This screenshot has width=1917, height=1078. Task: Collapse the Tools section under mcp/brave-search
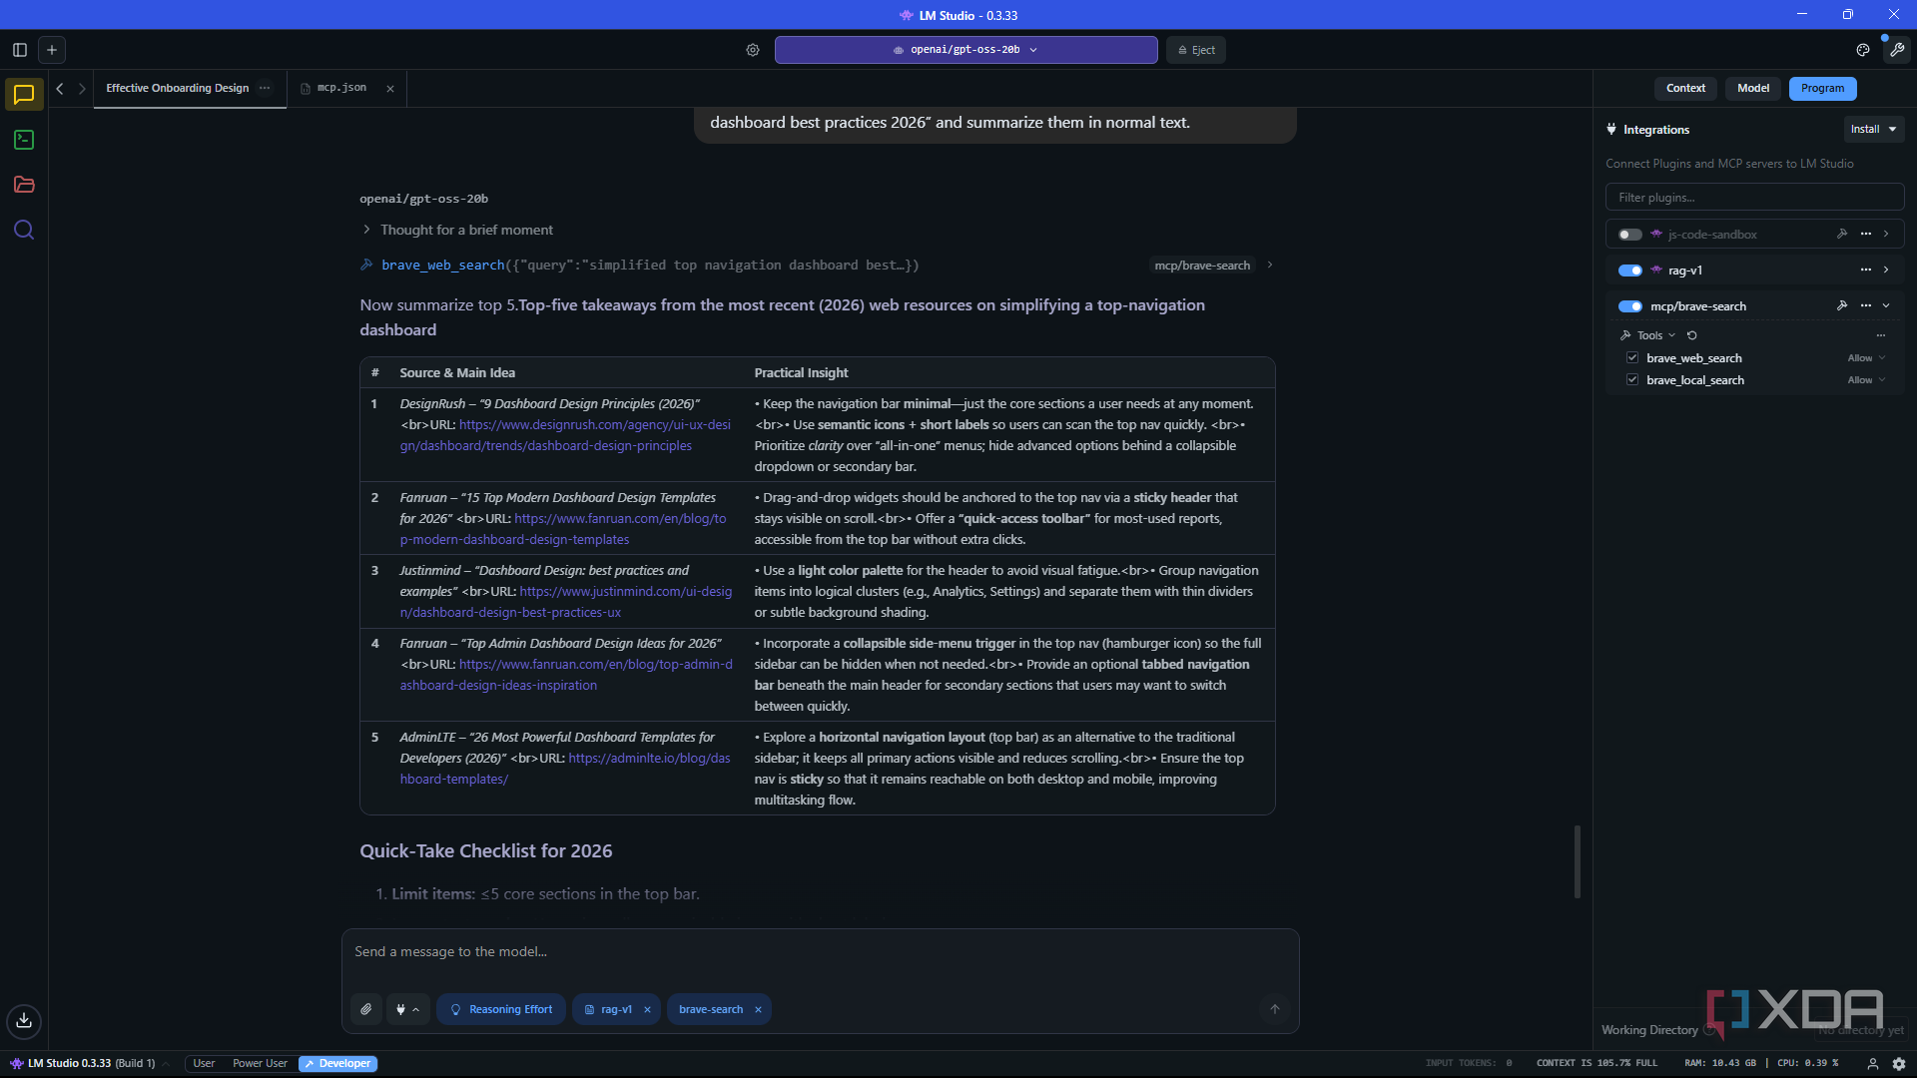(x=1648, y=335)
